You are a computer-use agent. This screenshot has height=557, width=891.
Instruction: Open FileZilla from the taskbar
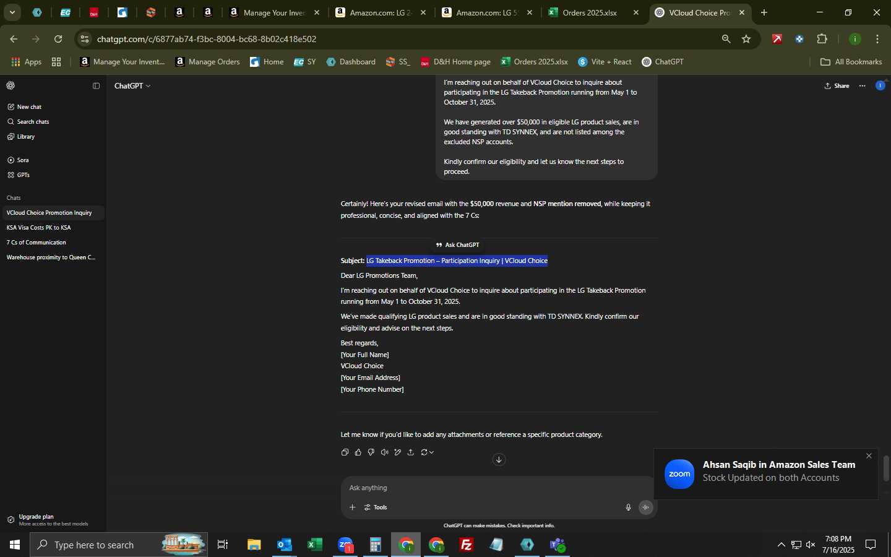tap(467, 545)
